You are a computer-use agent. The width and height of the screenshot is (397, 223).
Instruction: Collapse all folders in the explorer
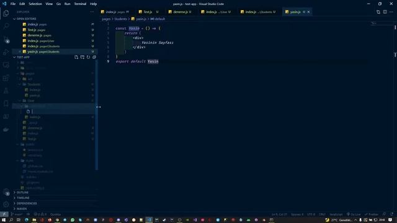(94, 57)
